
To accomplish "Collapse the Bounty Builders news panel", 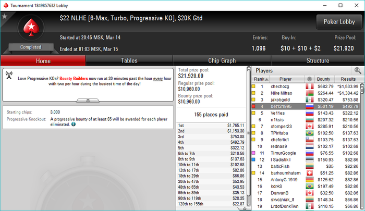I will tap(88, 101).
